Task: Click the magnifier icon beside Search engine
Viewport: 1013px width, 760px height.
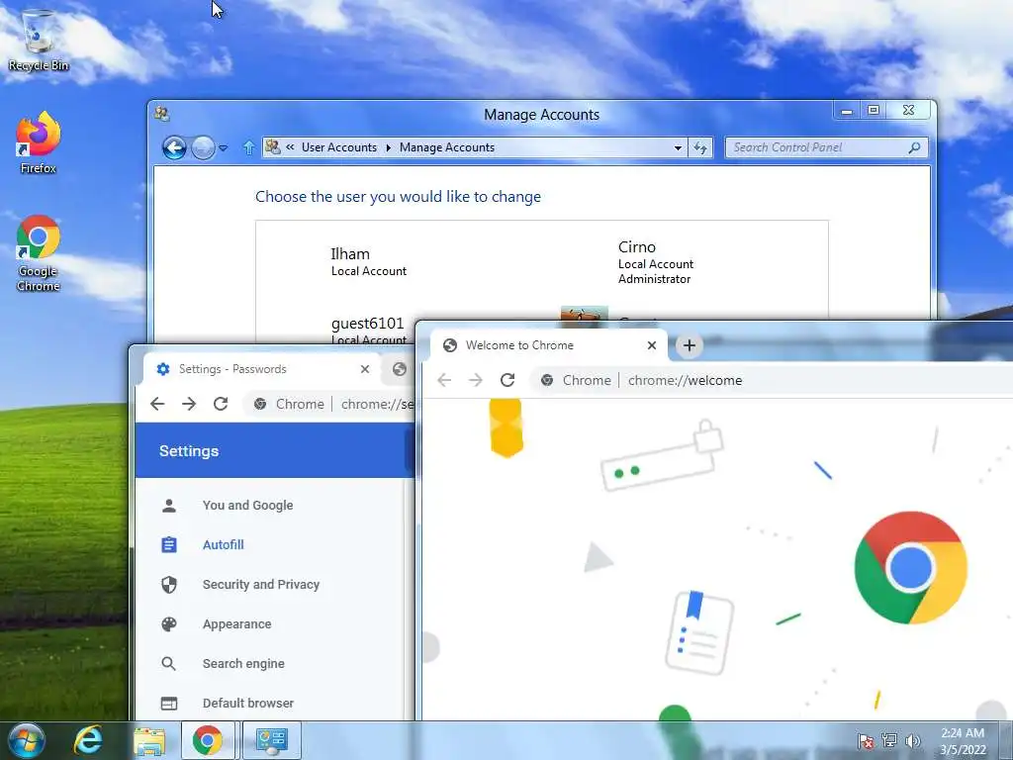Action: [x=168, y=664]
